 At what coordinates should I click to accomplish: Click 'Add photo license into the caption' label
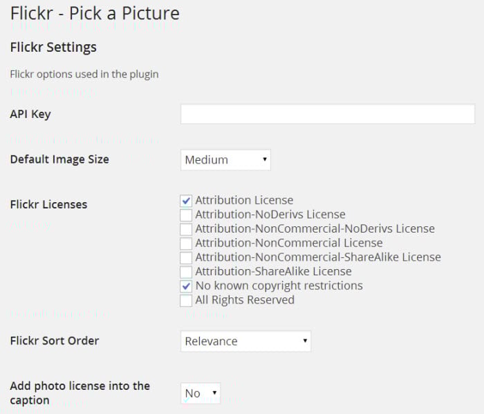(80, 393)
